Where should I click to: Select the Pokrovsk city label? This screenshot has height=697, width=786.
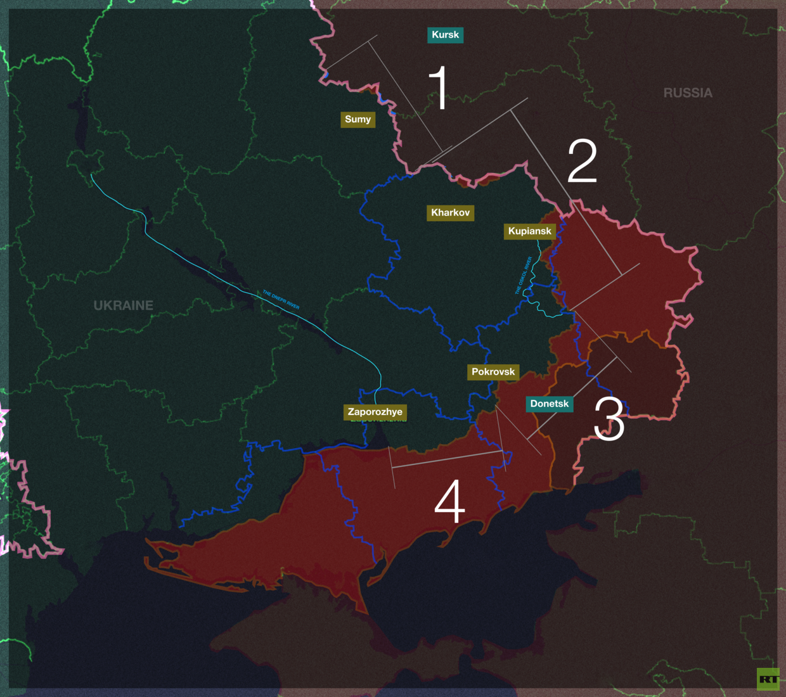pyautogui.click(x=493, y=372)
